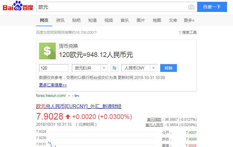Click the filter icon beside 搜索工具

180,33
